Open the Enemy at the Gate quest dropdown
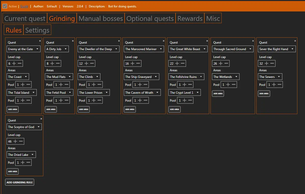The width and height of the screenshot is (305, 194). pos(23,49)
